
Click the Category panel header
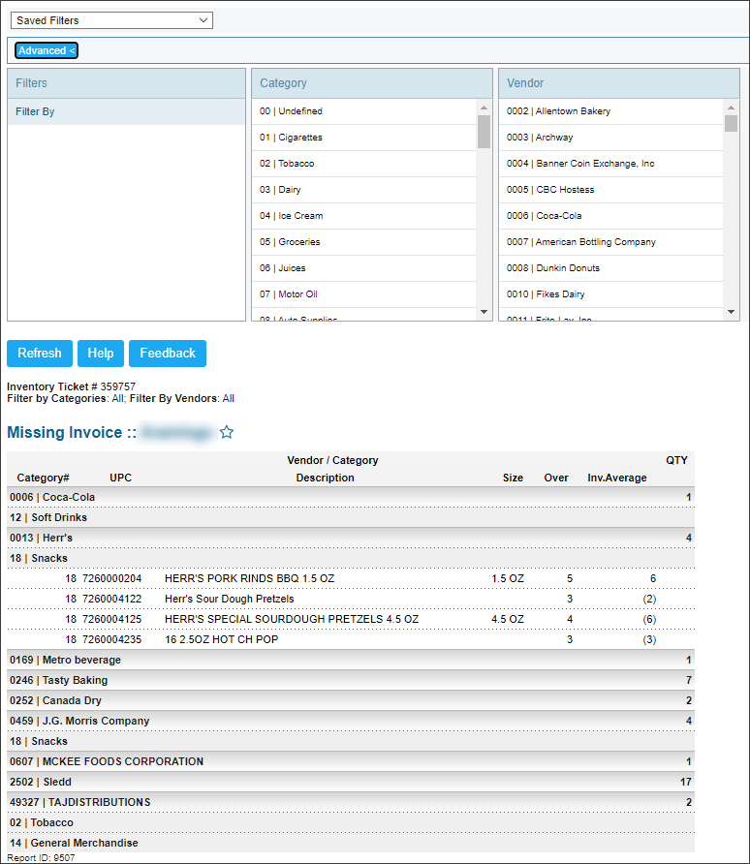click(x=372, y=83)
